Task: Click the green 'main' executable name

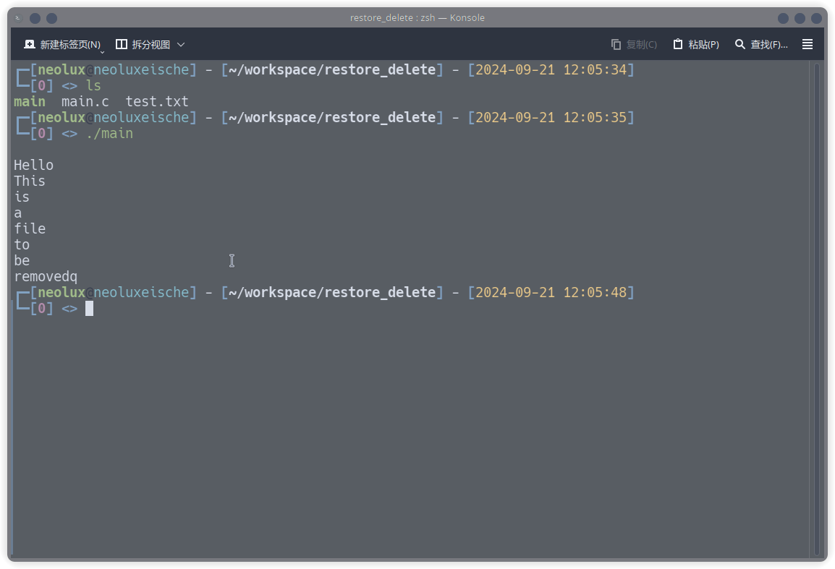Action: tap(29, 102)
